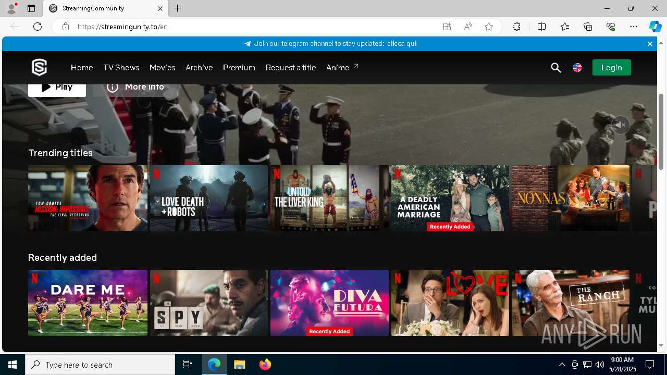
Task: Open the Collections icon
Action: point(588,27)
